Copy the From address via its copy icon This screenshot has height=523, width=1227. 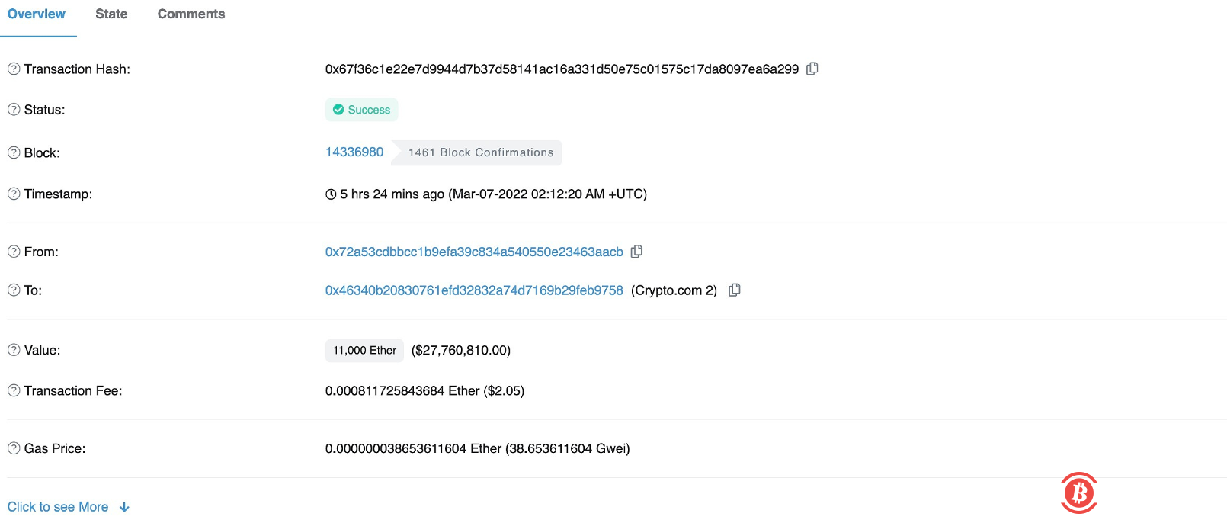click(x=636, y=251)
